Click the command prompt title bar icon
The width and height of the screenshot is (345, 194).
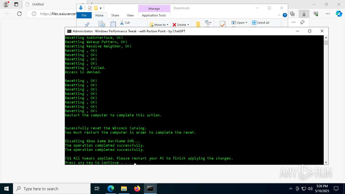point(69,31)
